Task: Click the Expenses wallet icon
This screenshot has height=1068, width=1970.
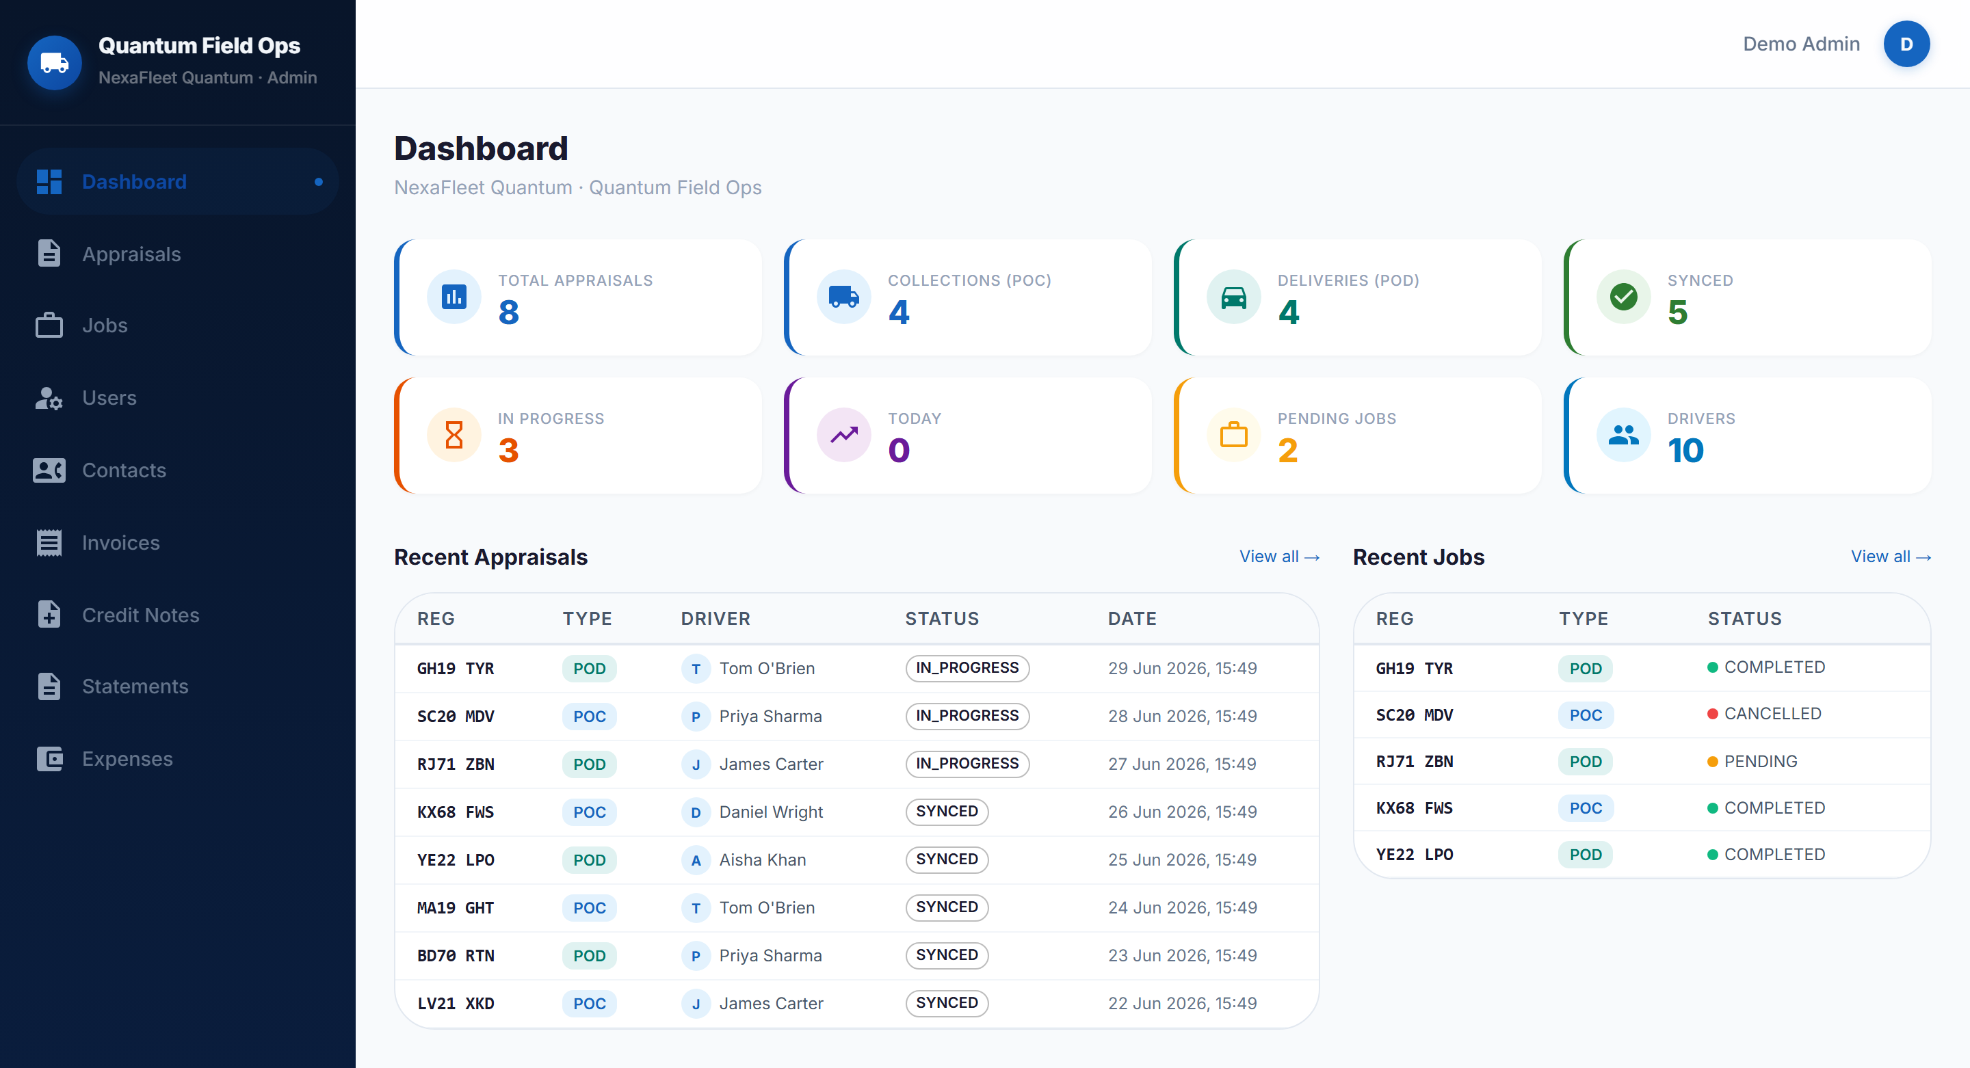Action: coord(49,758)
